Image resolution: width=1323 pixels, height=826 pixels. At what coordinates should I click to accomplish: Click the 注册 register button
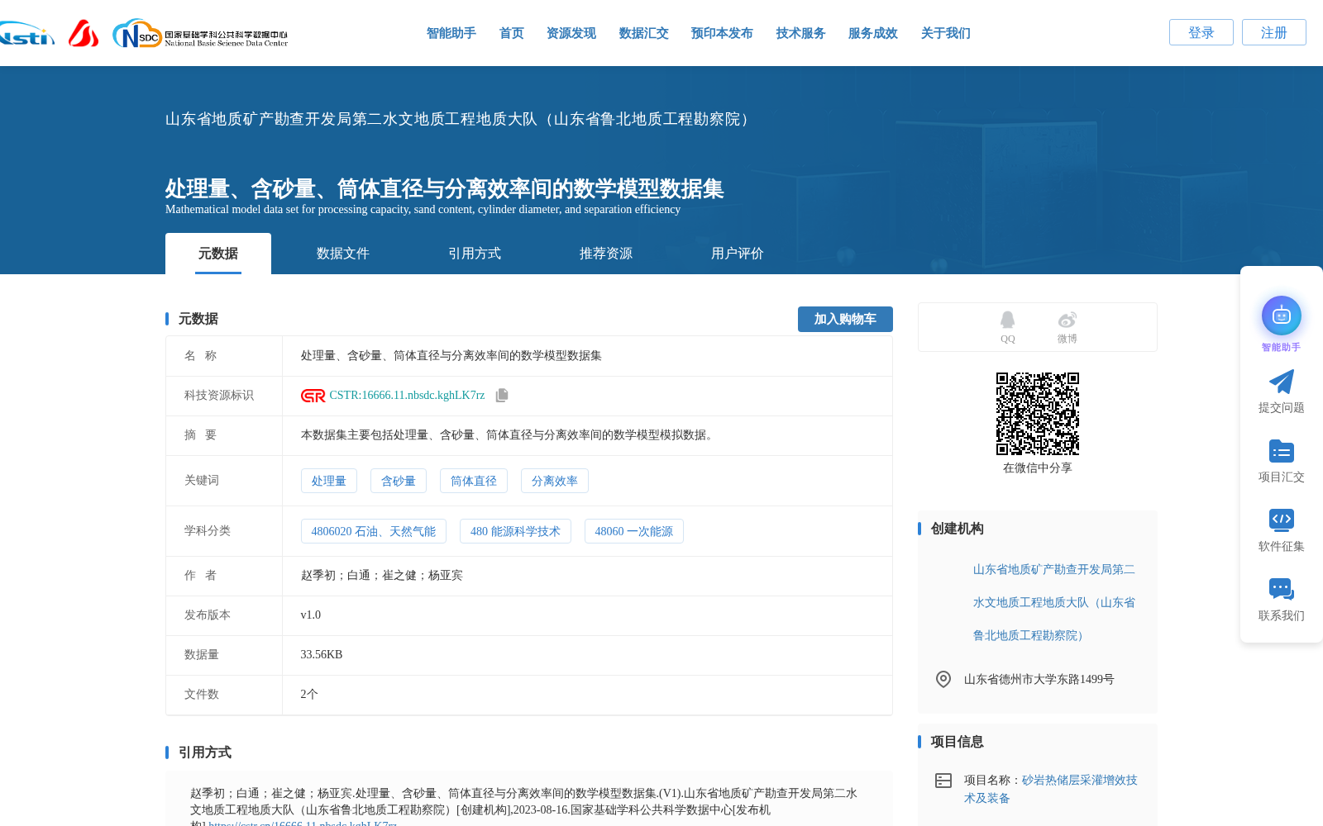pyautogui.click(x=1273, y=32)
